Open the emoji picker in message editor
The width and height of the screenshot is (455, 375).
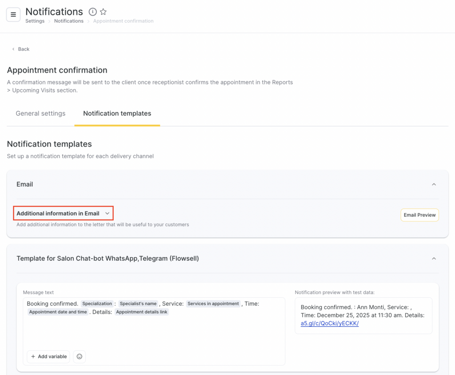80,356
